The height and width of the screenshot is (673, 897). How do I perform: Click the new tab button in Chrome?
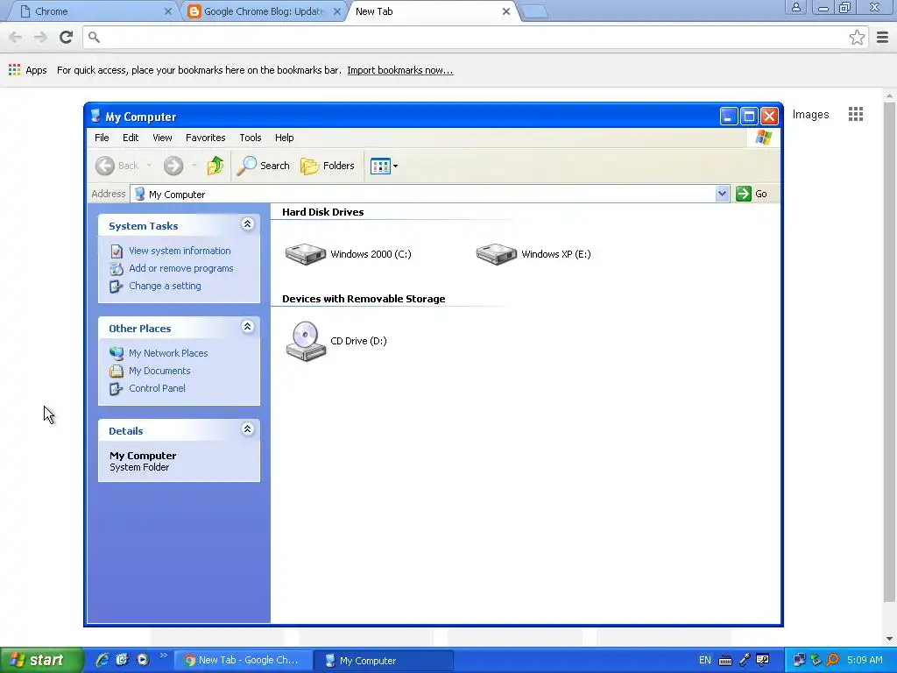535,11
